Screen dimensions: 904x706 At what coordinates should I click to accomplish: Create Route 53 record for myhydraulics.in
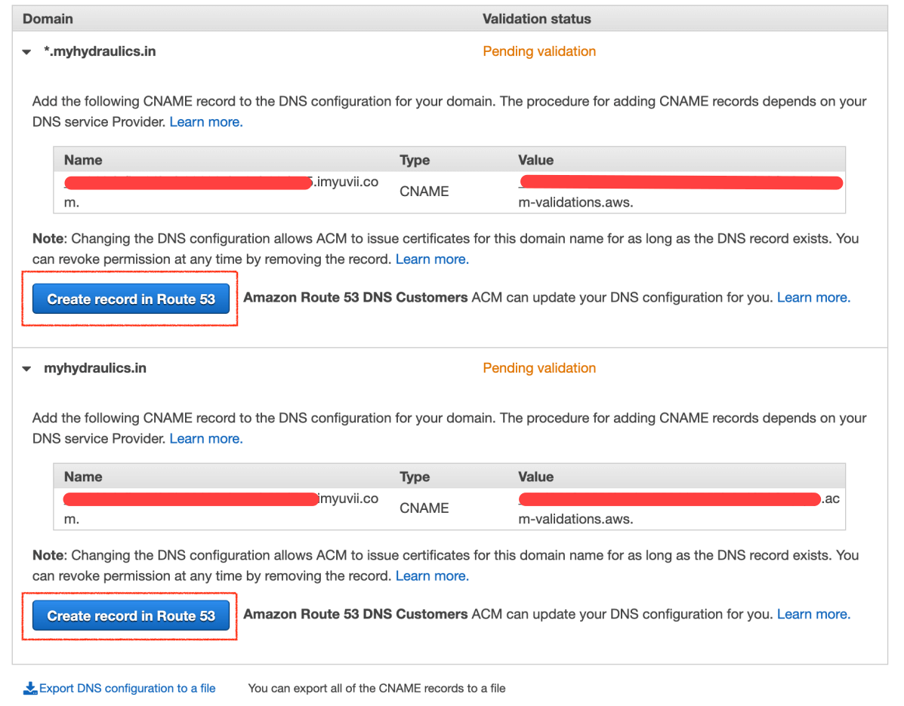point(131,615)
